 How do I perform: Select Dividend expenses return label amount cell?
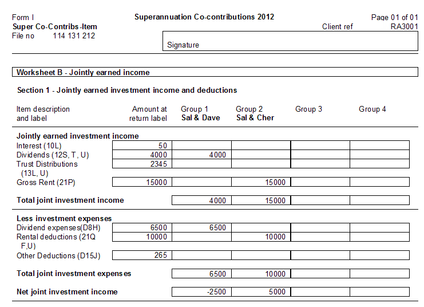[142, 227]
